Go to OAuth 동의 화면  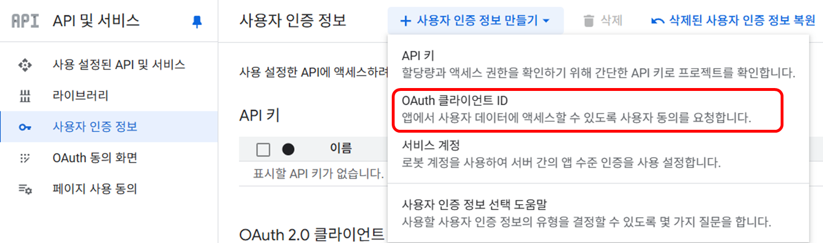coord(109,158)
